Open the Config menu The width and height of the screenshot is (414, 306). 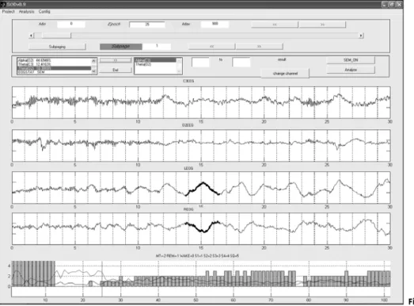[44, 12]
